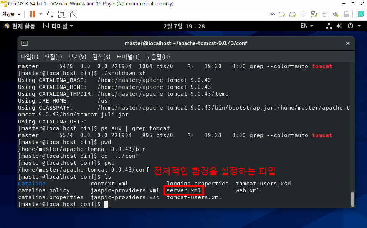Click the GNOME volume speaker icon
The image size is (367, 228).
coord(339,26)
